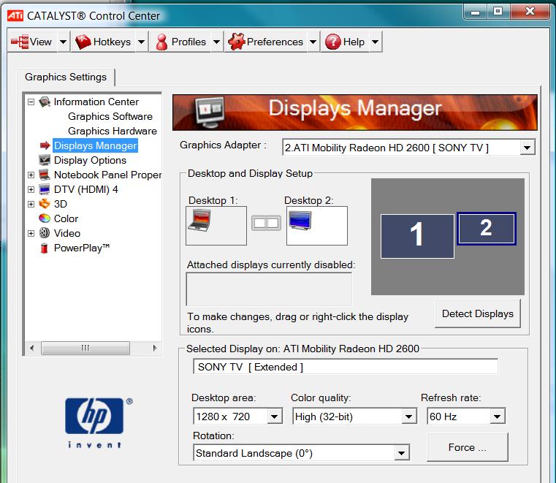Open the Graphics Adapter dropdown
The image size is (556, 483).
[528, 148]
